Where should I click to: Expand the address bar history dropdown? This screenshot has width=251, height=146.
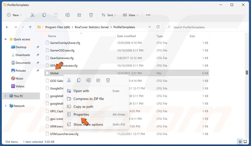[150, 27]
